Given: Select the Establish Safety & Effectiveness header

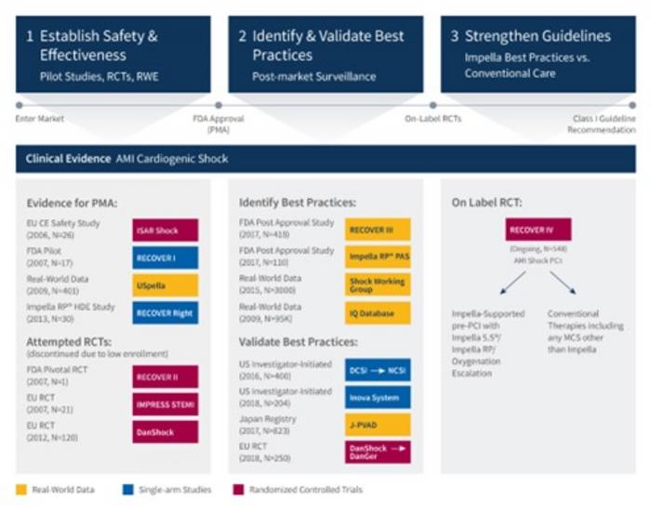Looking at the screenshot, I should pyautogui.click(x=111, y=53).
